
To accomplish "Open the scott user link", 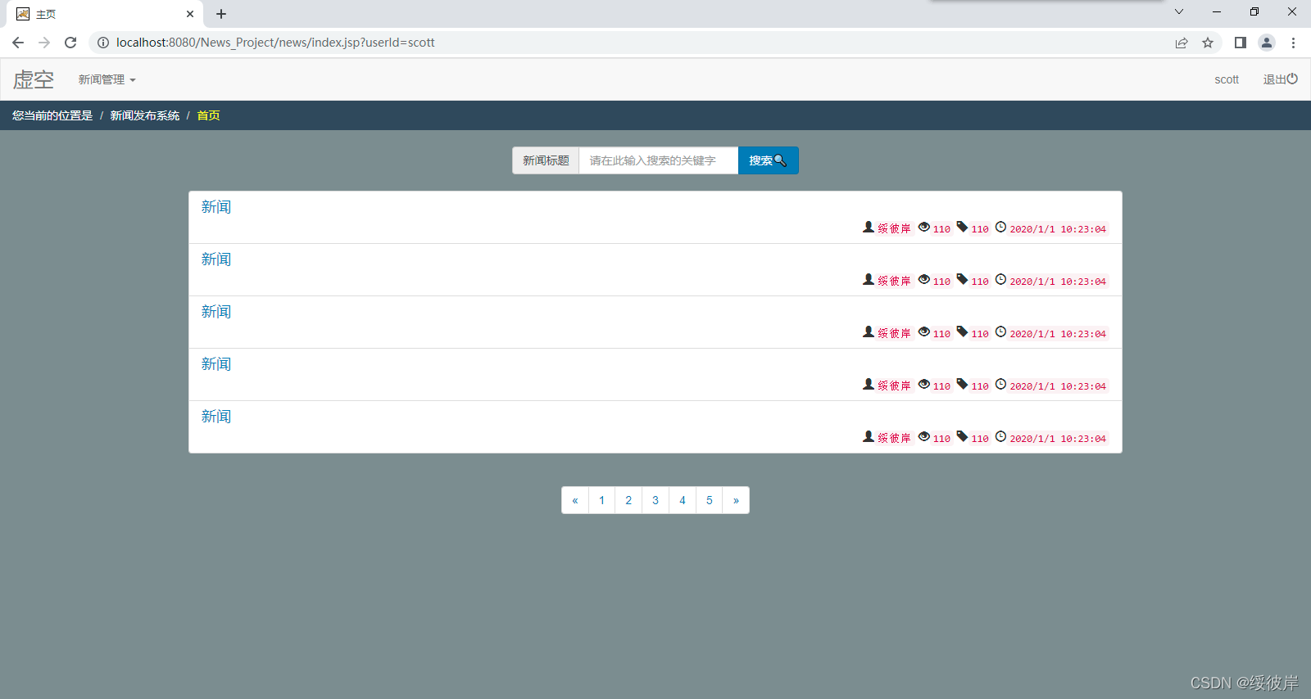I will tap(1227, 79).
